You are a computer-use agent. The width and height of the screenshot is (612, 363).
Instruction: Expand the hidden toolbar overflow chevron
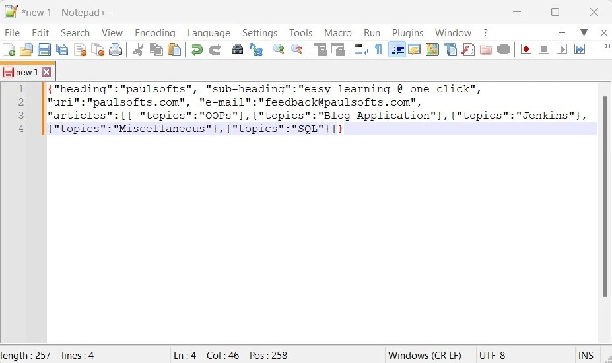coord(607,46)
